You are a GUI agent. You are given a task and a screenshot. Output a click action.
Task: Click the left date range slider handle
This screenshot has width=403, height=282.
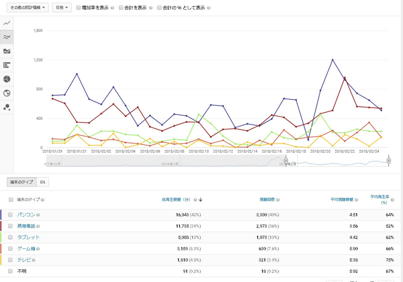286,161
